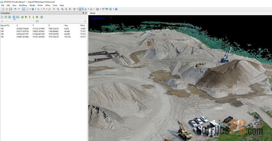The height and width of the screenshot is (141, 272).
Task: Open the Edit menu
Action: point(8,5)
